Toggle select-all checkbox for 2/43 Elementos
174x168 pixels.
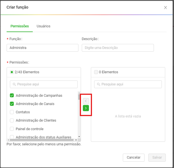tap(12, 72)
